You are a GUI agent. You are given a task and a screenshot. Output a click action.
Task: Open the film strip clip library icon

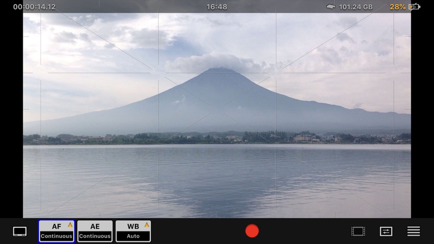pos(358,231)
